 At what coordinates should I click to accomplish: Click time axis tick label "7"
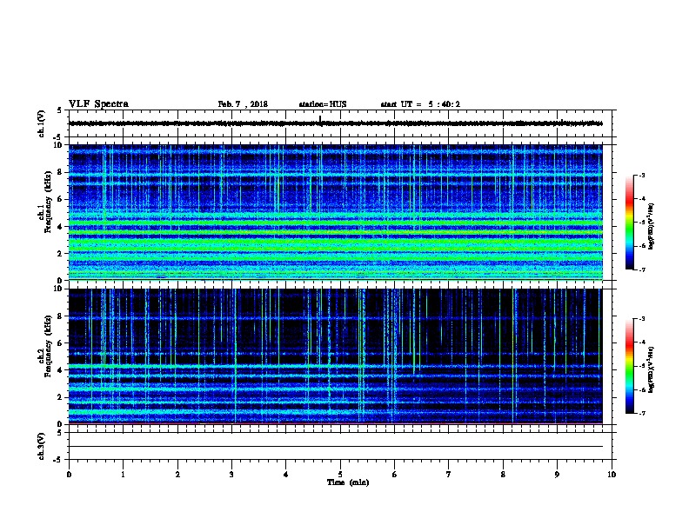coord(449,475)
